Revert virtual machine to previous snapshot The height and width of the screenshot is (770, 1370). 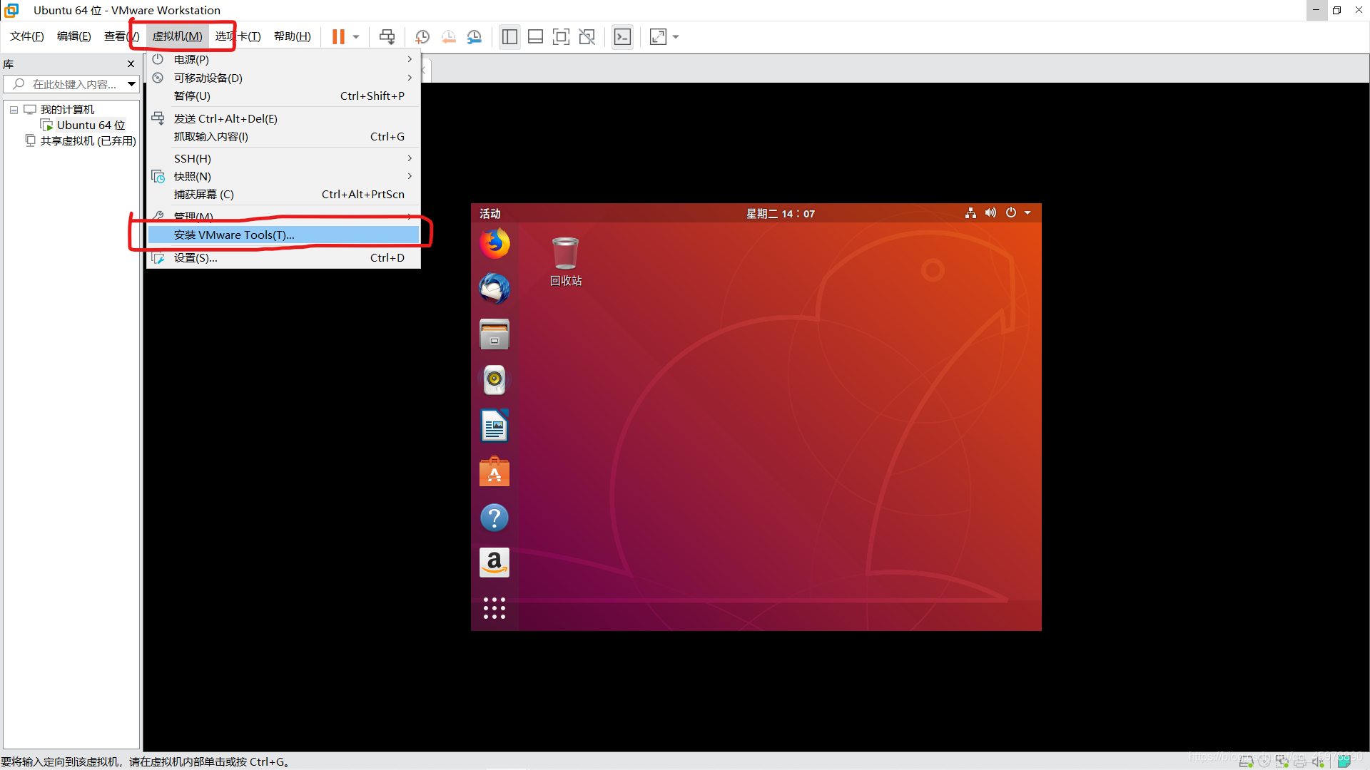(449, 37)
